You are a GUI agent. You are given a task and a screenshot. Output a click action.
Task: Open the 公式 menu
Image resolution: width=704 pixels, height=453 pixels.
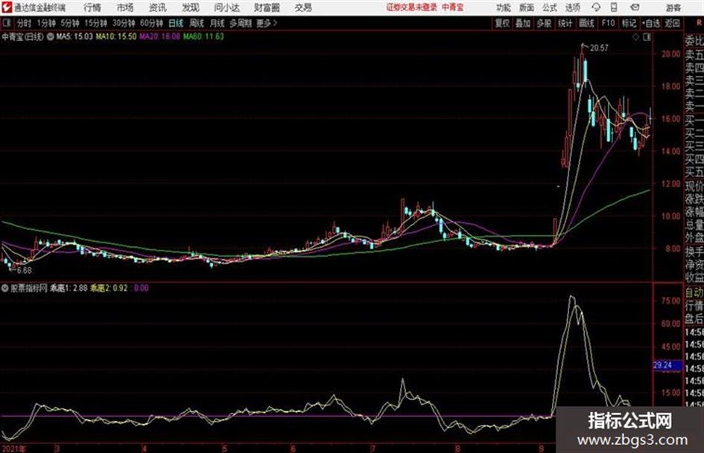pyautogui.click(x=550, y=7)
